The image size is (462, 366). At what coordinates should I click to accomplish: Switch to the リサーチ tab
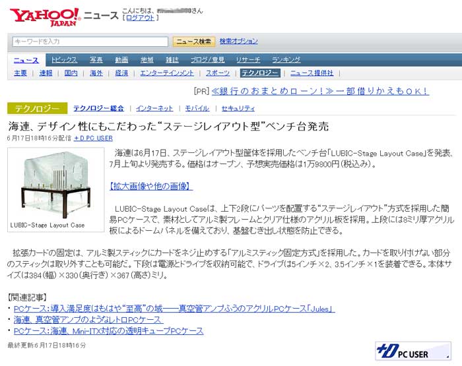coord(248,60)
